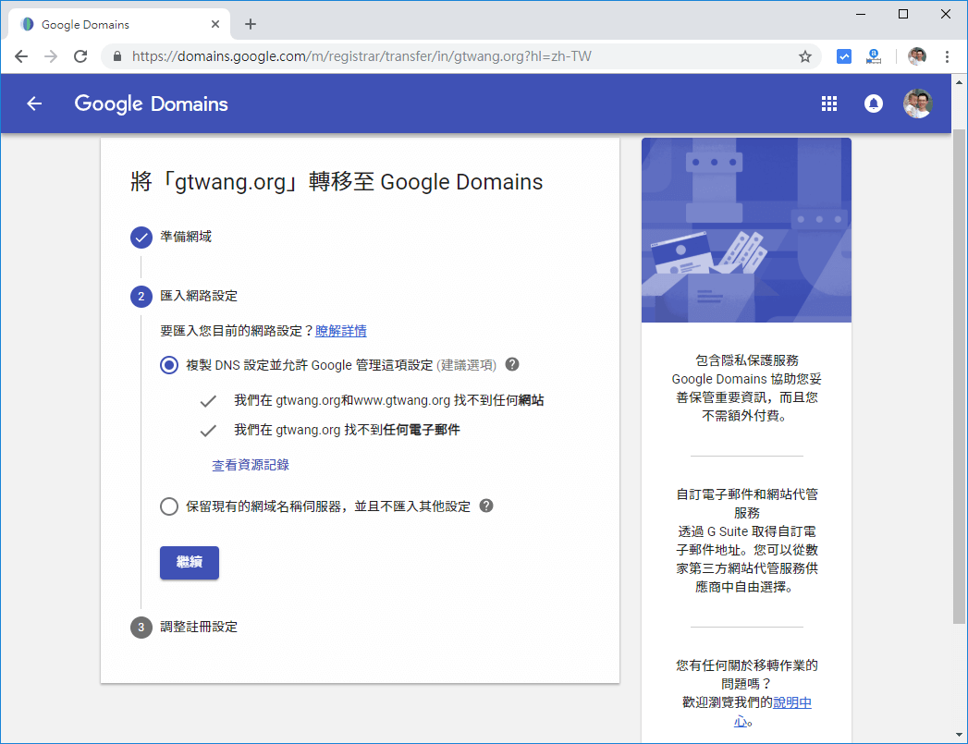Viewport: 968px width, 744px height.
Task: Open the 瞭解詳情 link
Action: pyautogui.click(x=340, y=330)
